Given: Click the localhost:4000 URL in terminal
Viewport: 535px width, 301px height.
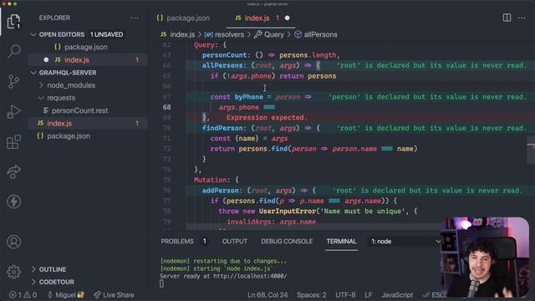Looking at the screenshot, I should 250,276.
